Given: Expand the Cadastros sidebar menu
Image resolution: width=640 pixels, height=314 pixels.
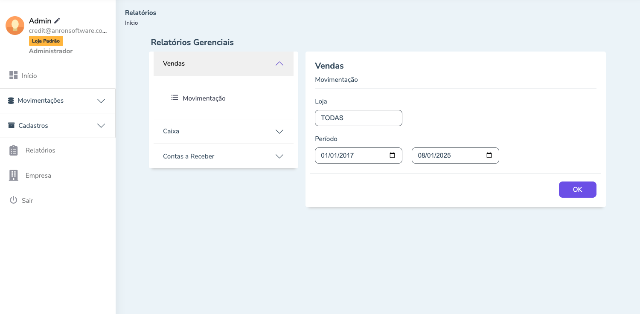Looking at the screenshot, I should (x=101, y=126).
